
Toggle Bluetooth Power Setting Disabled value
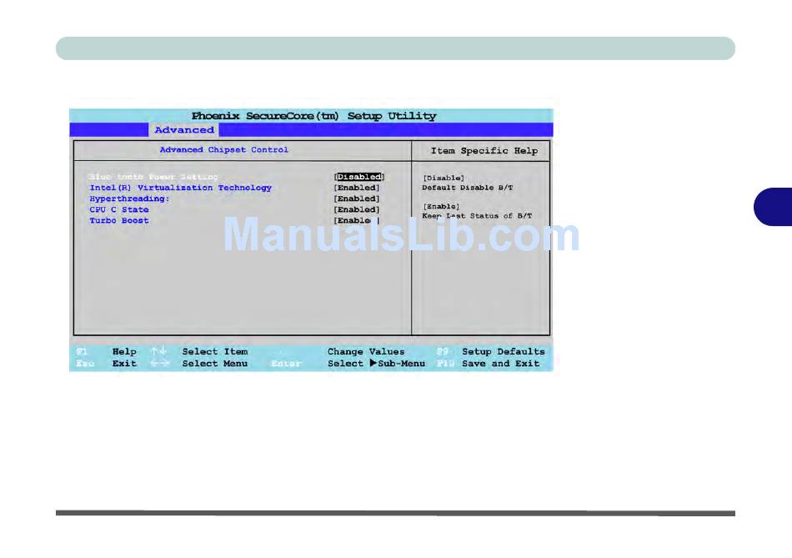tap(358, 177)
